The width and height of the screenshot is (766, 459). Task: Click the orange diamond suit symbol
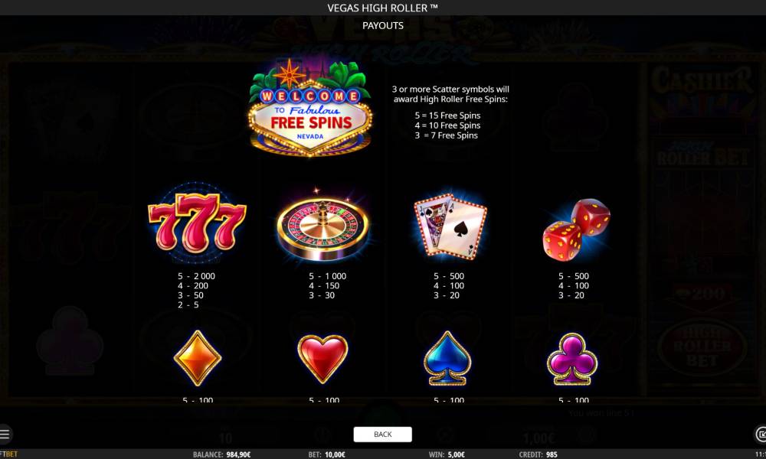click(198, 357)
